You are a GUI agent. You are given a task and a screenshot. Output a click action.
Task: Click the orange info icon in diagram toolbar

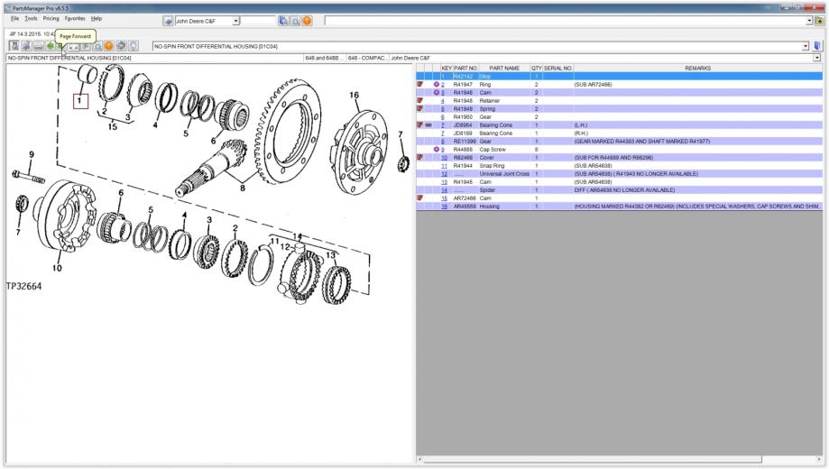pos(108,46)
